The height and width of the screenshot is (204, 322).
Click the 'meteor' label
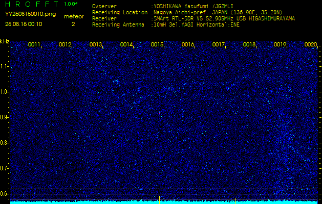[x=74, y=17]
